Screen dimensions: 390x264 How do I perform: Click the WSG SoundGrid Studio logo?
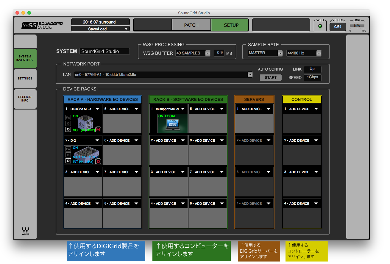(x=42, y=25)
